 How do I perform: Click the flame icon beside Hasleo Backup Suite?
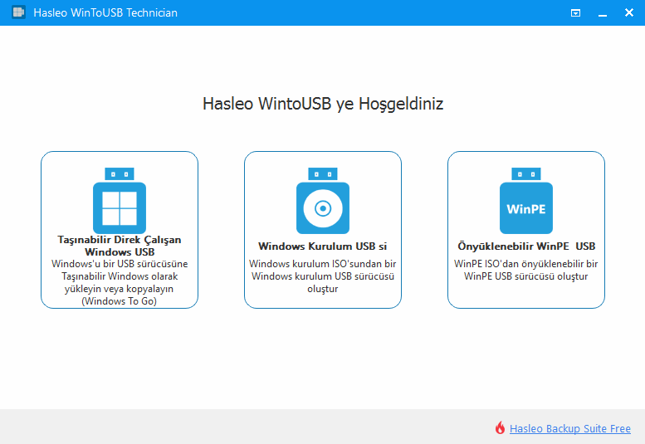500,428
